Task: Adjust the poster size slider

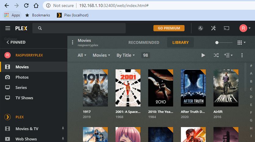Action: pyautogui.click(x=224, y=43)
